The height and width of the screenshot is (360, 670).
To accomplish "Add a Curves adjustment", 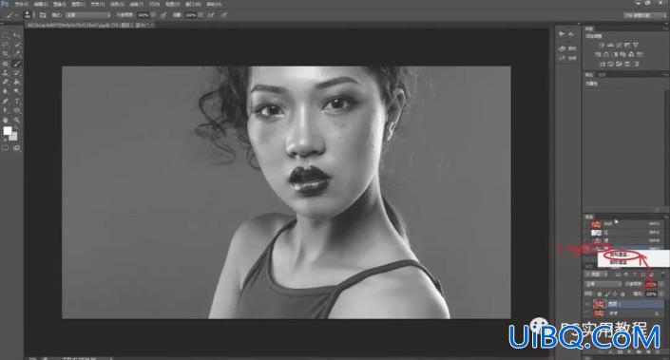I will point(619,45).
